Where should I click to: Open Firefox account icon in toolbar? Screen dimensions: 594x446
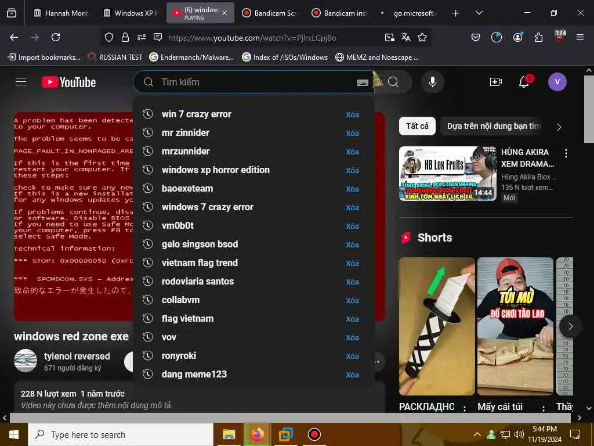[x=517, y=37]
